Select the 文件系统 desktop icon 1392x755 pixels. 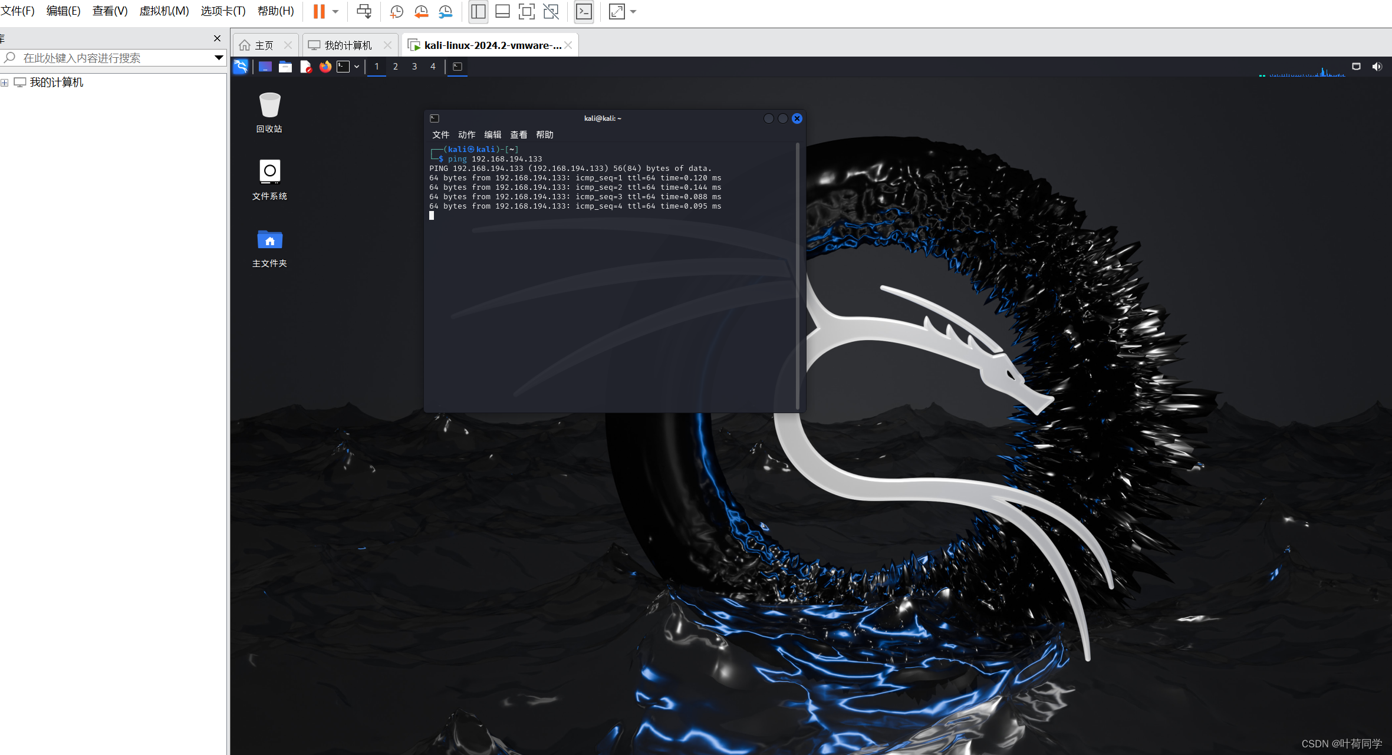point(269,179)
